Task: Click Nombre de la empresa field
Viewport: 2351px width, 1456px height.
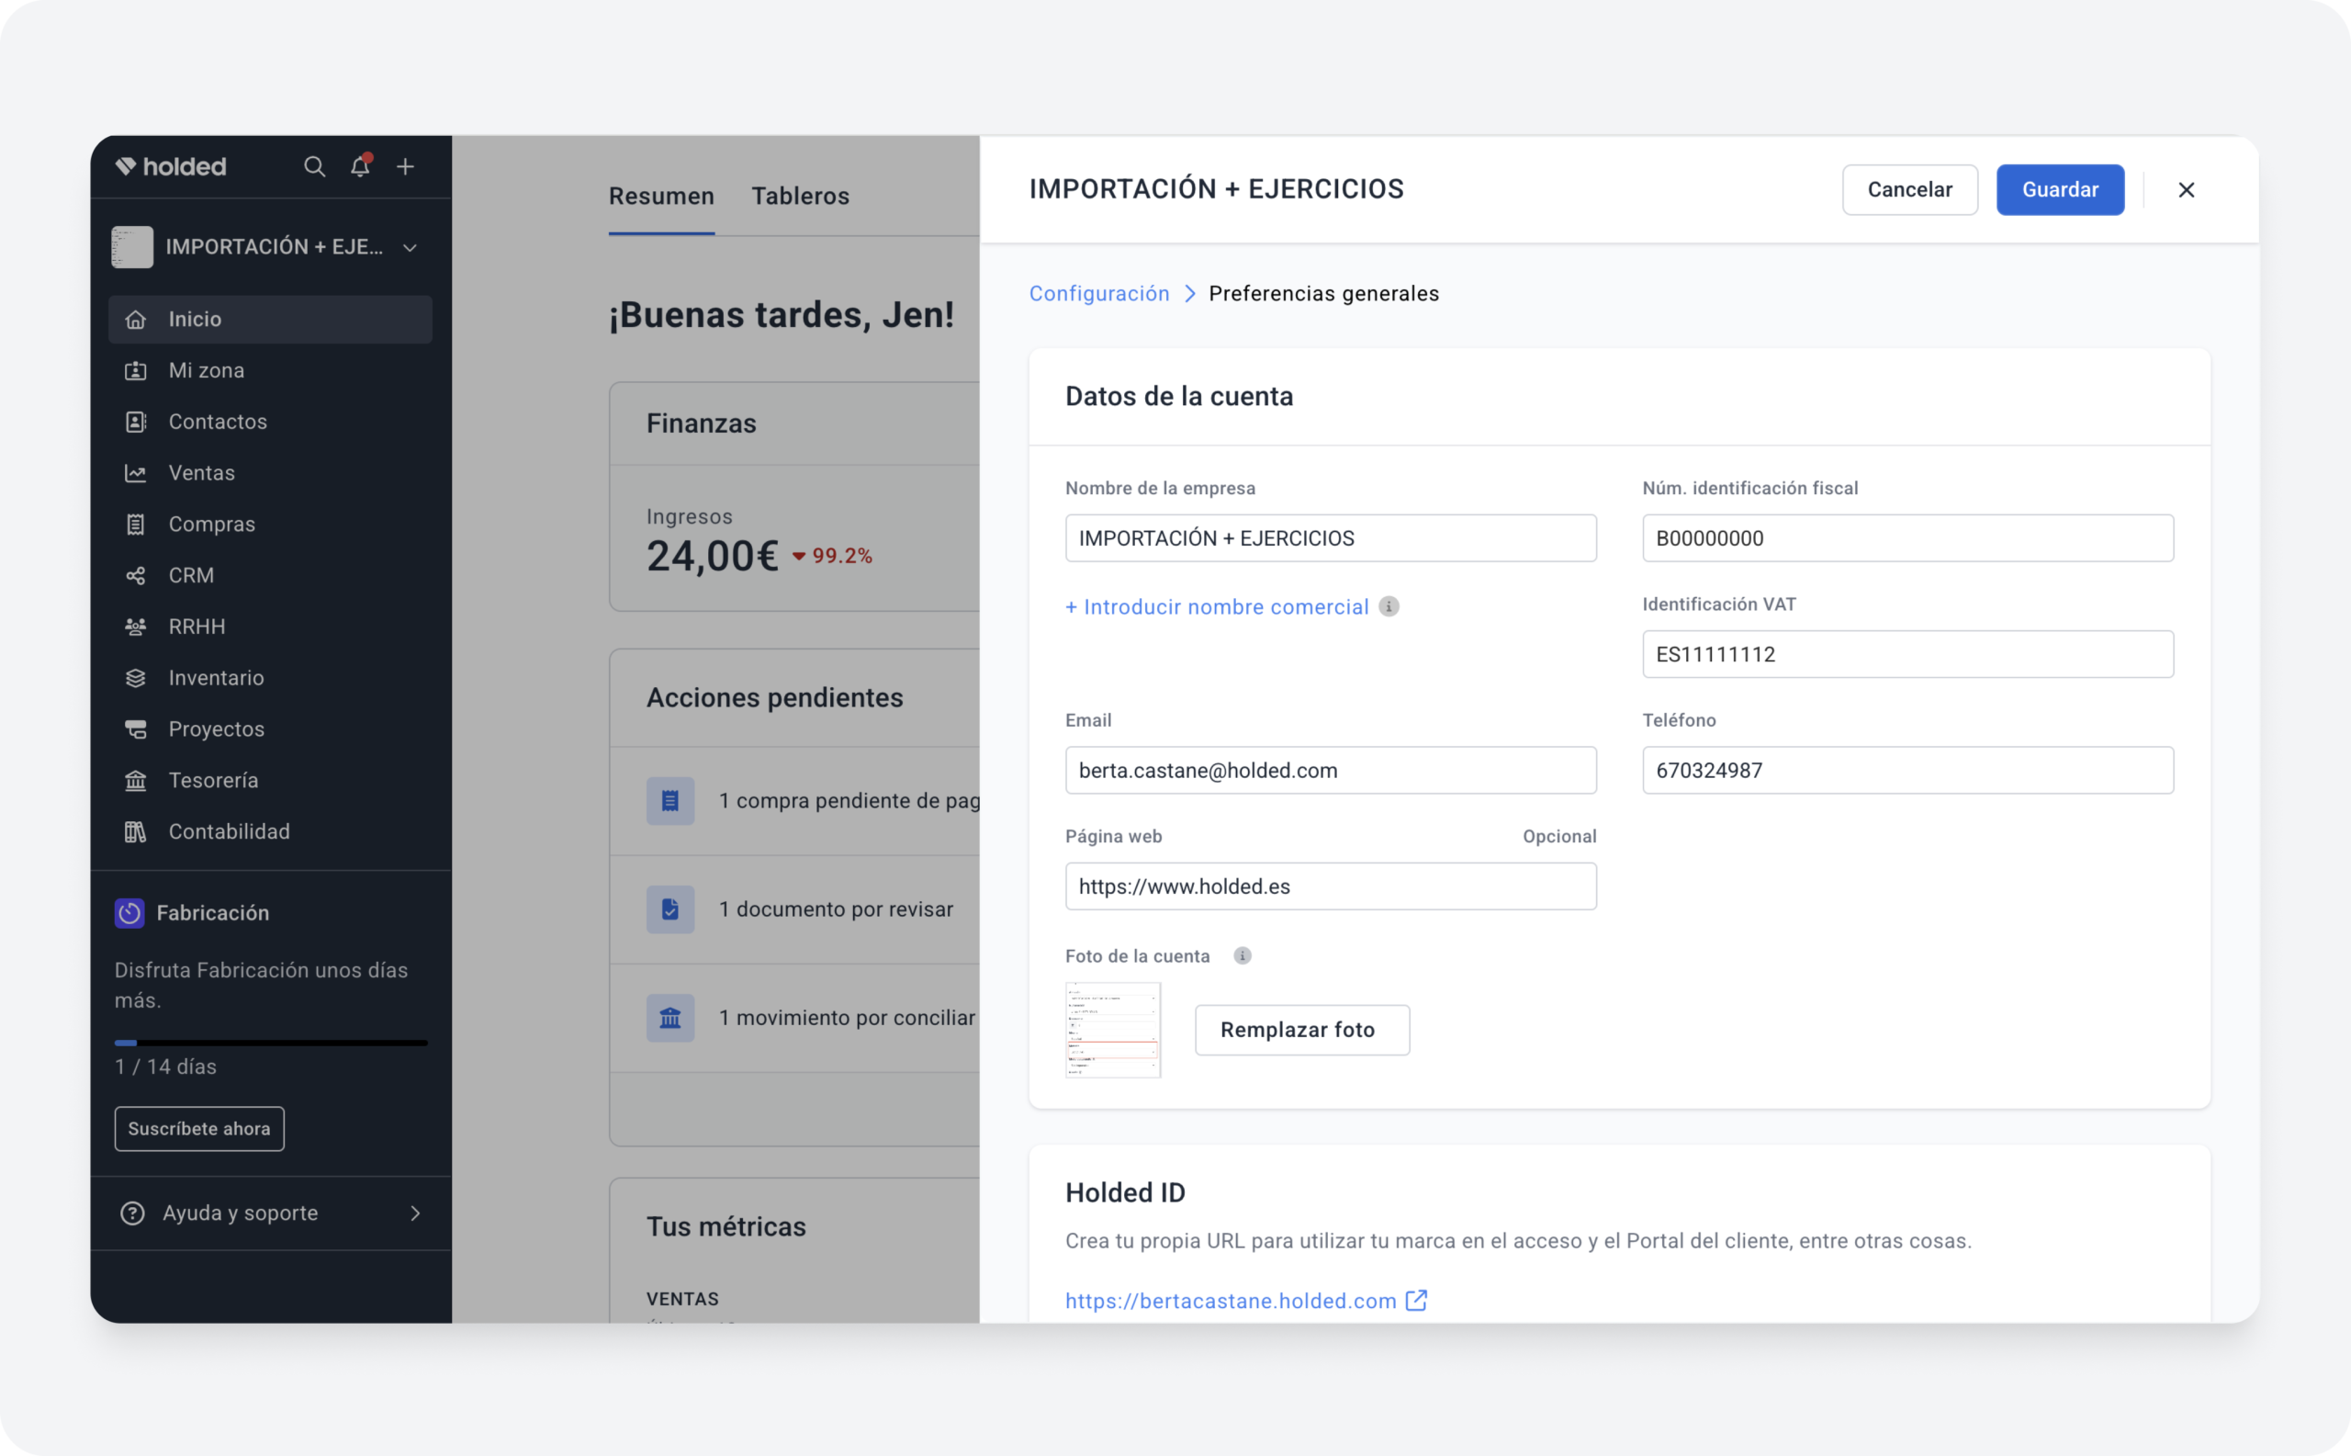Action: click(1331, 538)
